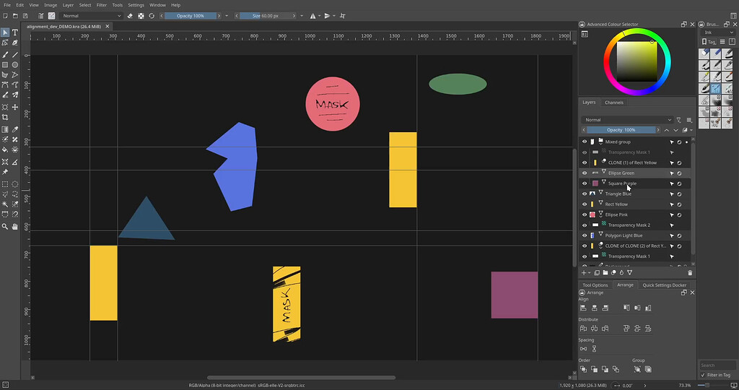Screen dimensions: 739x390
Task: Distribute vertical centers equidistantly
Action: point(637,328)
